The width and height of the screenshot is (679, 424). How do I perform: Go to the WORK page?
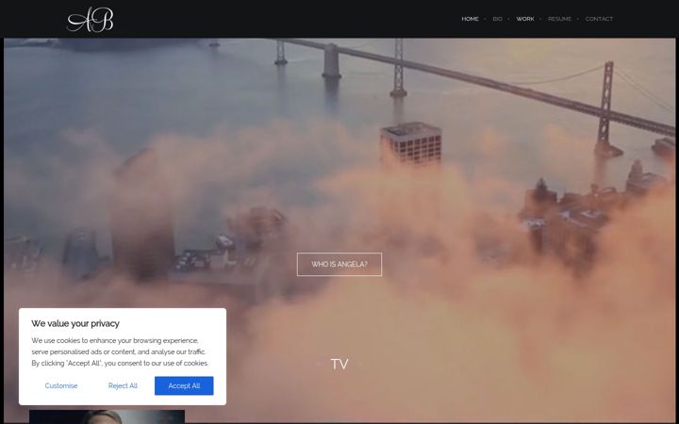tap(525, 19)
